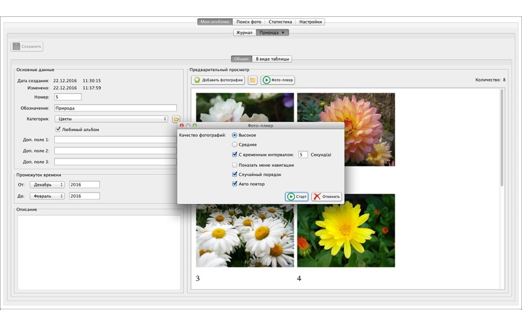Click the Доп. поле 2 field
522x326 pixels.
pos(115,151)
